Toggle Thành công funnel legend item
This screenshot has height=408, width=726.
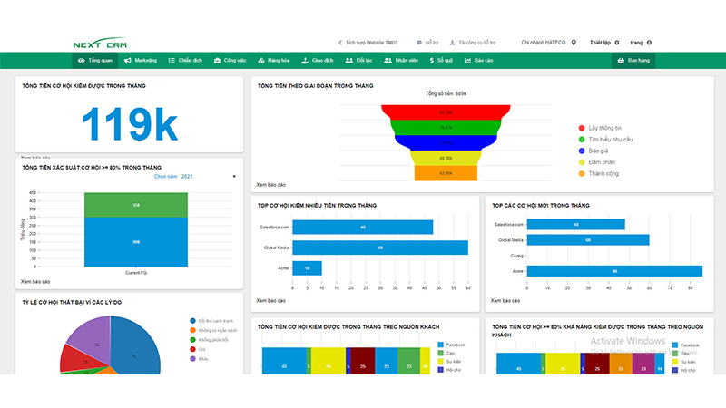(x=582, y=173)
